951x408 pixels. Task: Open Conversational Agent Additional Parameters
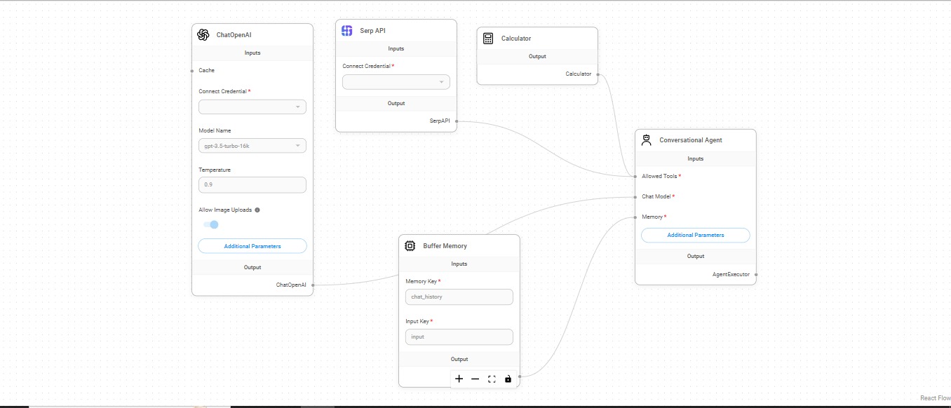click(x=695, y=236)
